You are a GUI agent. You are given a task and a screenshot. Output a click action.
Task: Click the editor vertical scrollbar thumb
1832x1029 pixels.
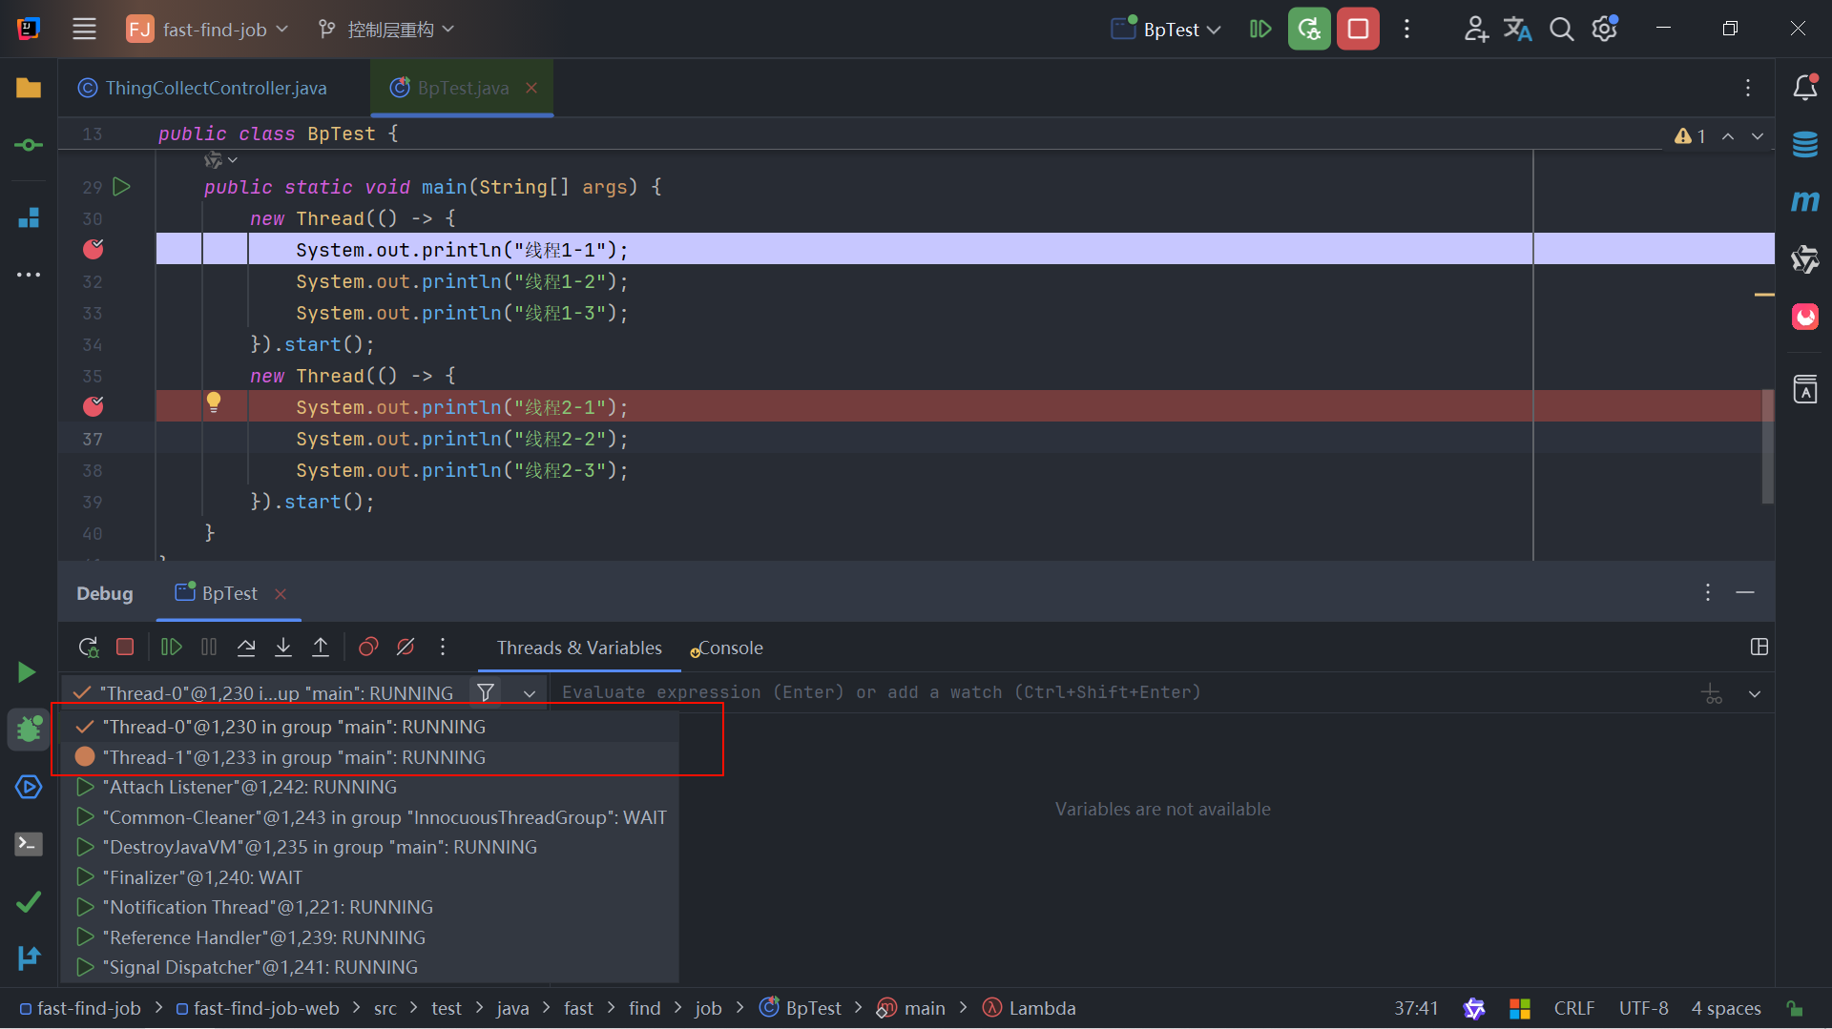pyautogui.click(x=1767, y=446)
